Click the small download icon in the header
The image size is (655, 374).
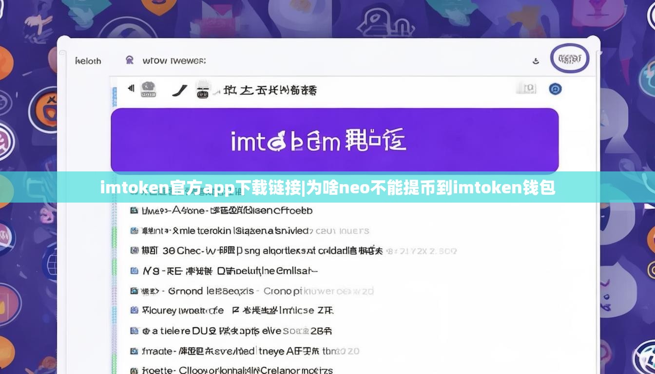[536, 61]
